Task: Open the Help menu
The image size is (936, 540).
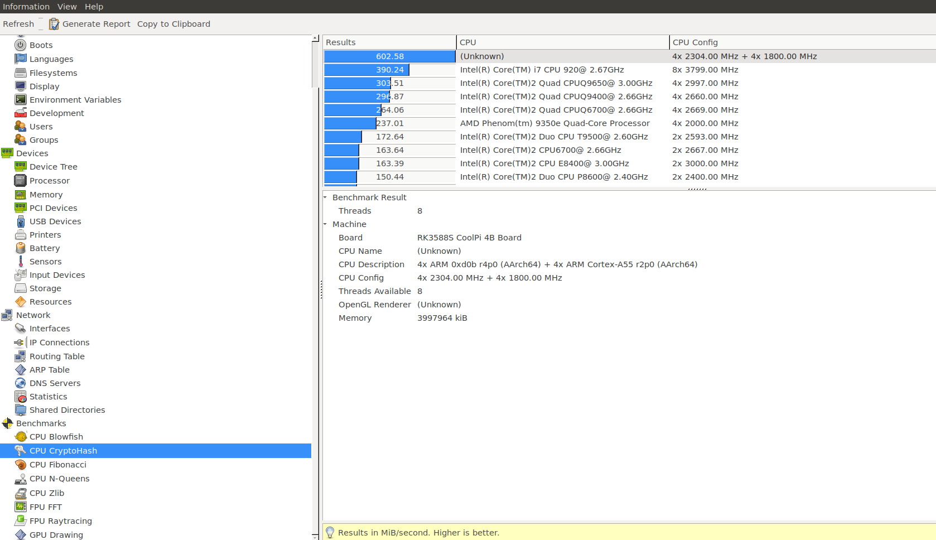Action: pyautogui.click(x=94, y=7)
